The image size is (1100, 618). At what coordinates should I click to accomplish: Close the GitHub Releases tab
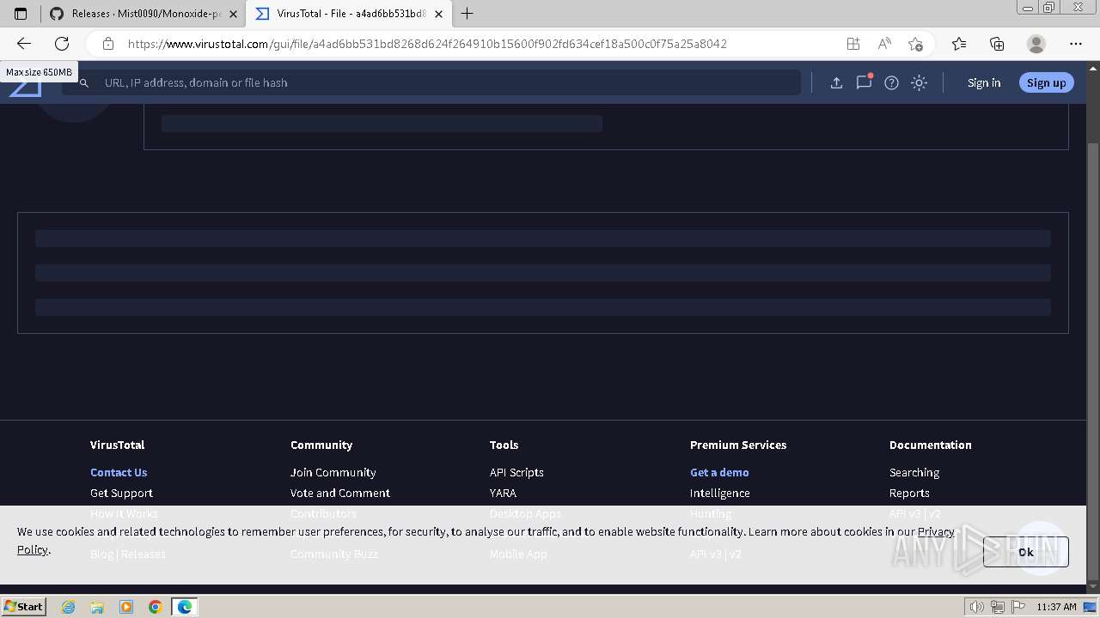[x=233, y=14]
